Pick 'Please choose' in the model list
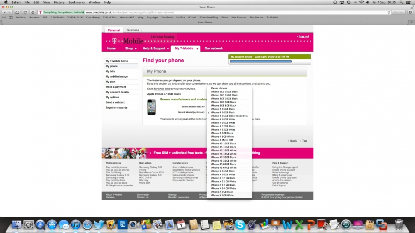Viewport: 415px width, 233px height. (219, 88)
